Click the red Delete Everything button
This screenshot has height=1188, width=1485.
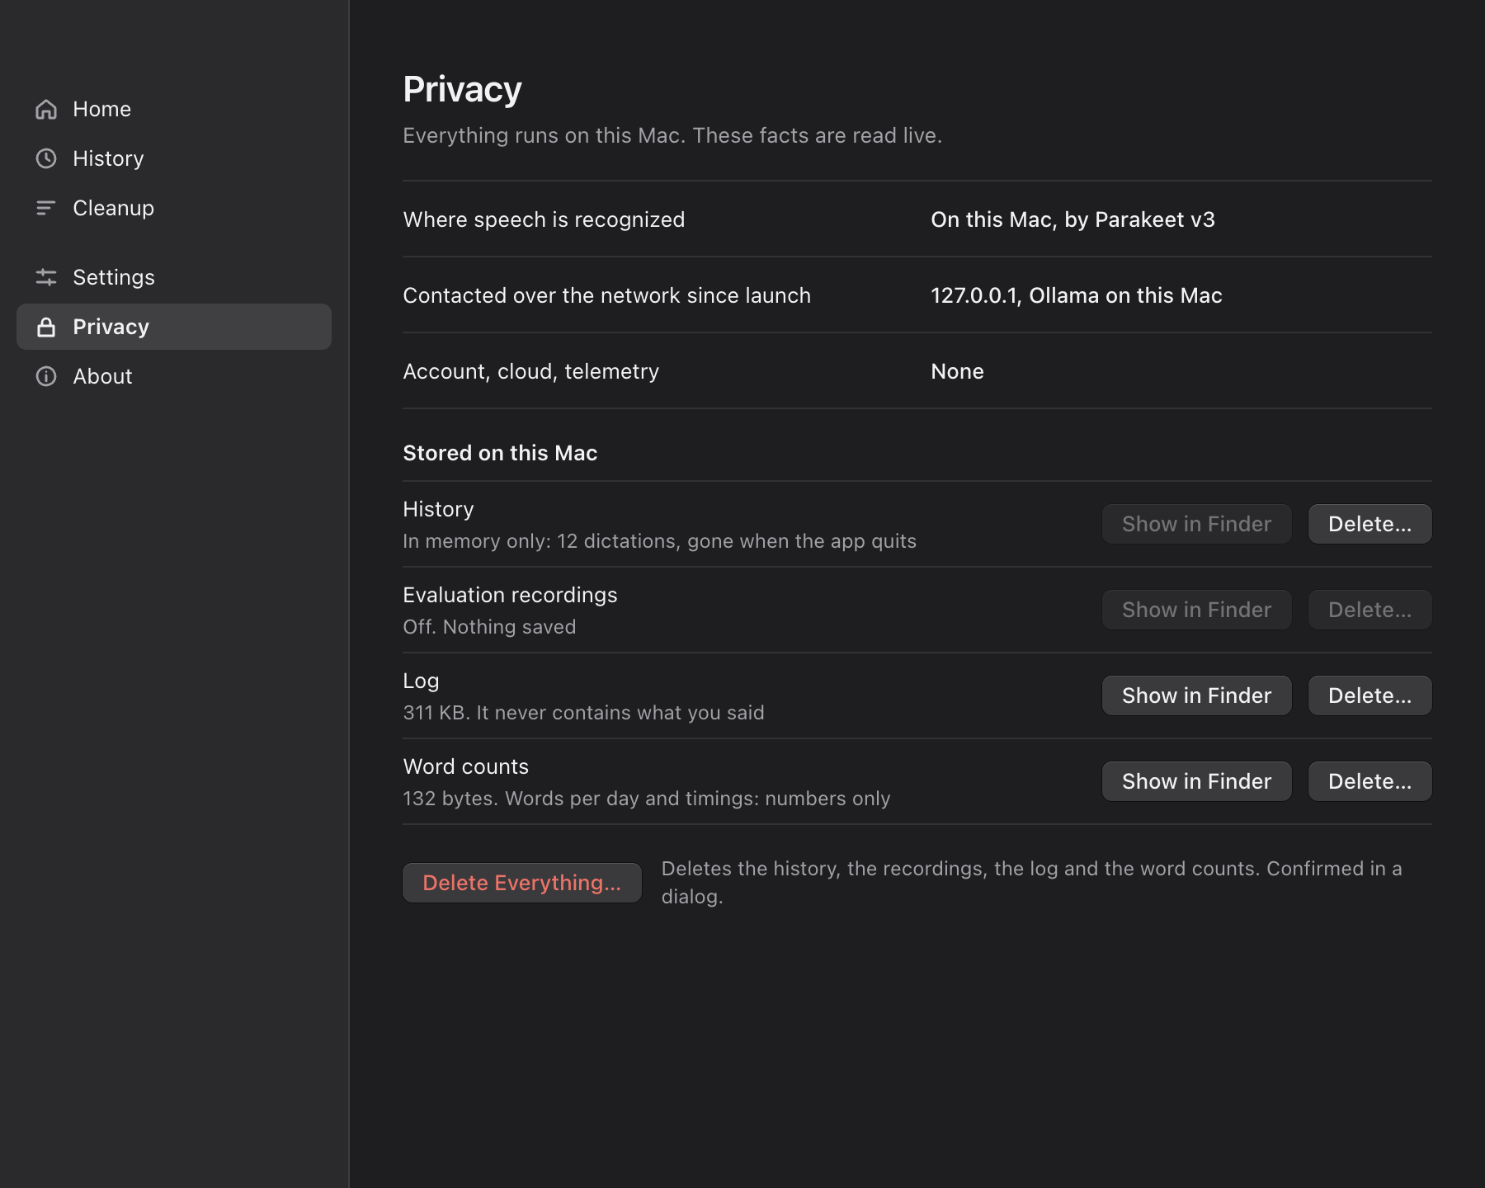(x=521, y=883)
